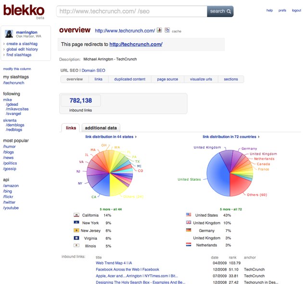Click the logout link
303x284 pixels.
296,11
